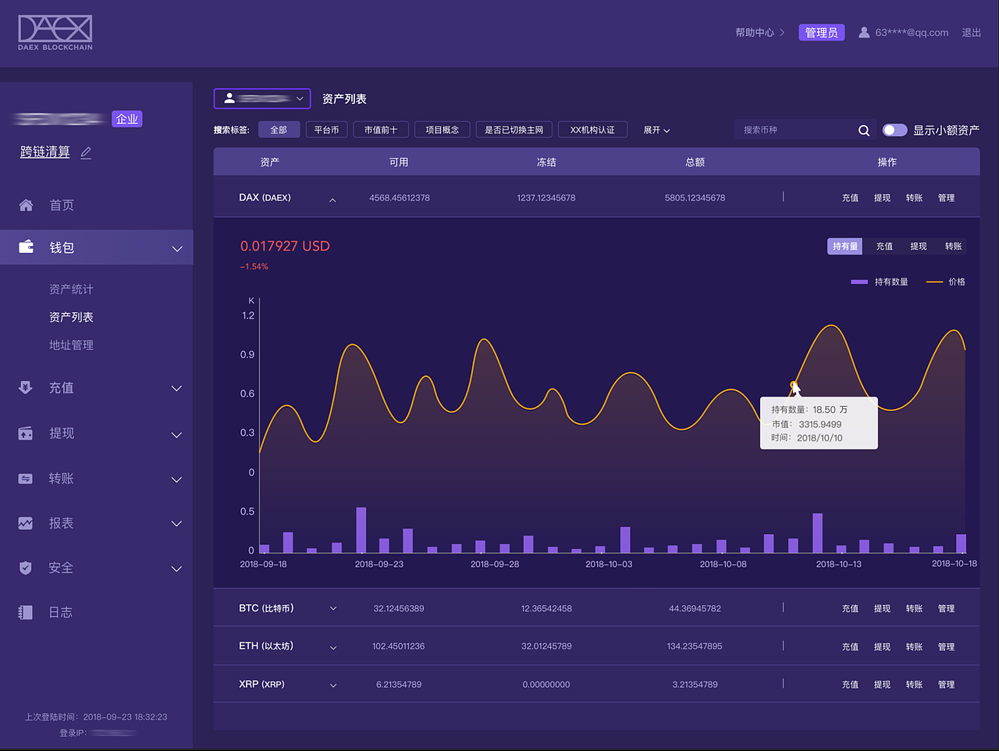999x751 pixels.
Task: Open the account selector dropdown
Action: pos(262,98)
